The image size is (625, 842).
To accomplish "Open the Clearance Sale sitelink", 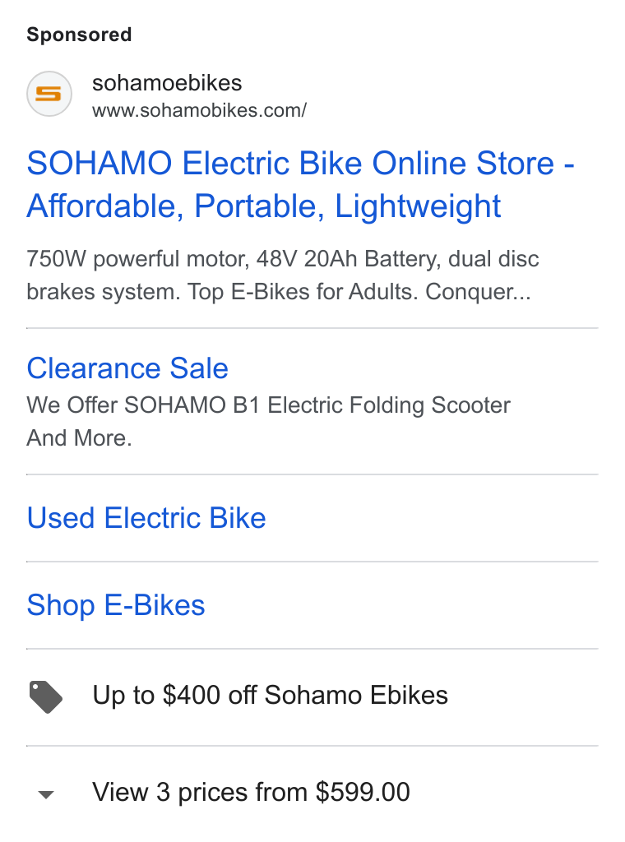I will point(127,368).
